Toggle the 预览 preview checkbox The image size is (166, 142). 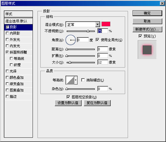tap(140, 36)
